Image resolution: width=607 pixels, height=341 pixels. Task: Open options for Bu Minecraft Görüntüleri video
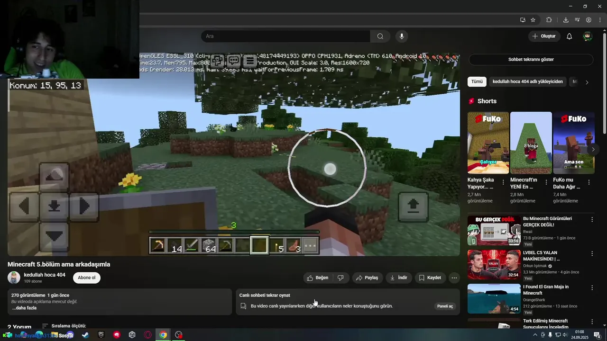592,220
